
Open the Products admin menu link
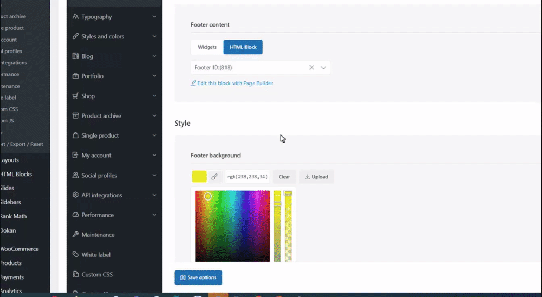click(x=11, y=263)
